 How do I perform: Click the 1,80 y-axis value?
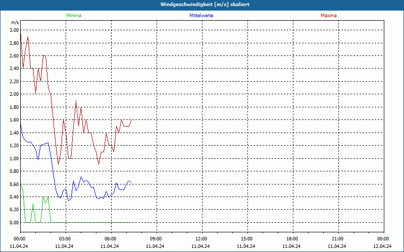click(14, 107)
